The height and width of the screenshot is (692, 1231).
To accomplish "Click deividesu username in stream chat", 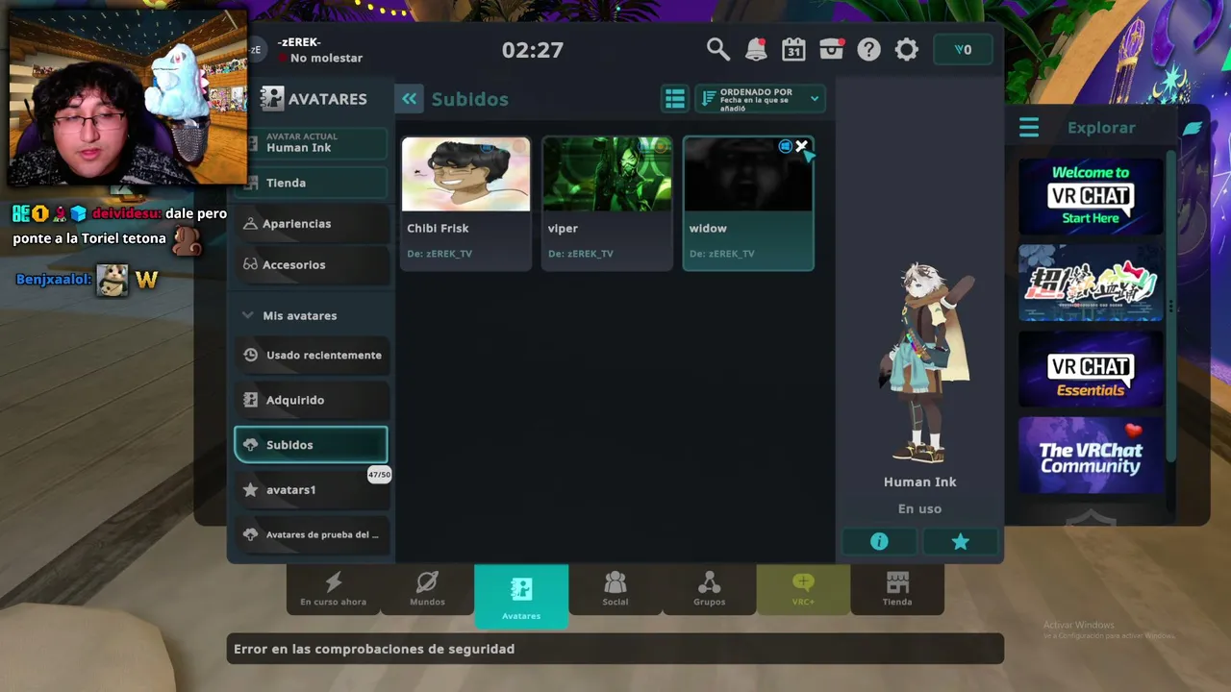I will coord(126,213).
